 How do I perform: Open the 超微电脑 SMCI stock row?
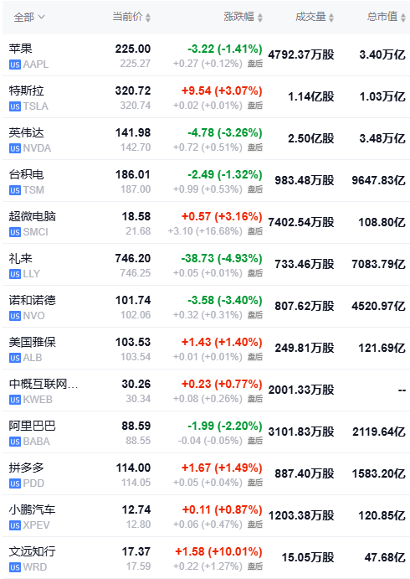(206, 223)
